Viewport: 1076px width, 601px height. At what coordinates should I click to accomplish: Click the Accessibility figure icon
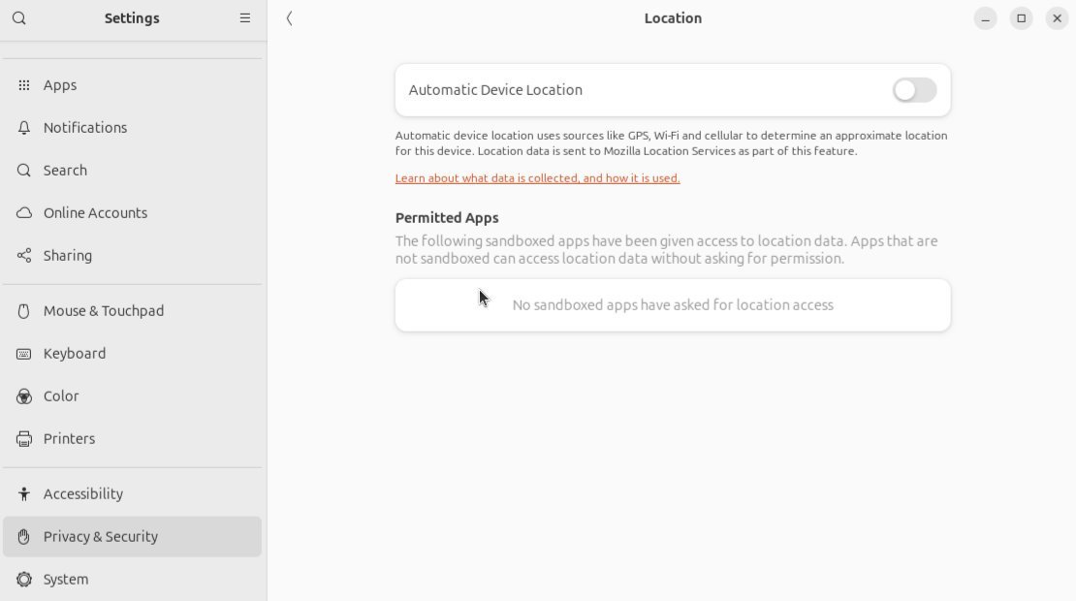[24, 494]
